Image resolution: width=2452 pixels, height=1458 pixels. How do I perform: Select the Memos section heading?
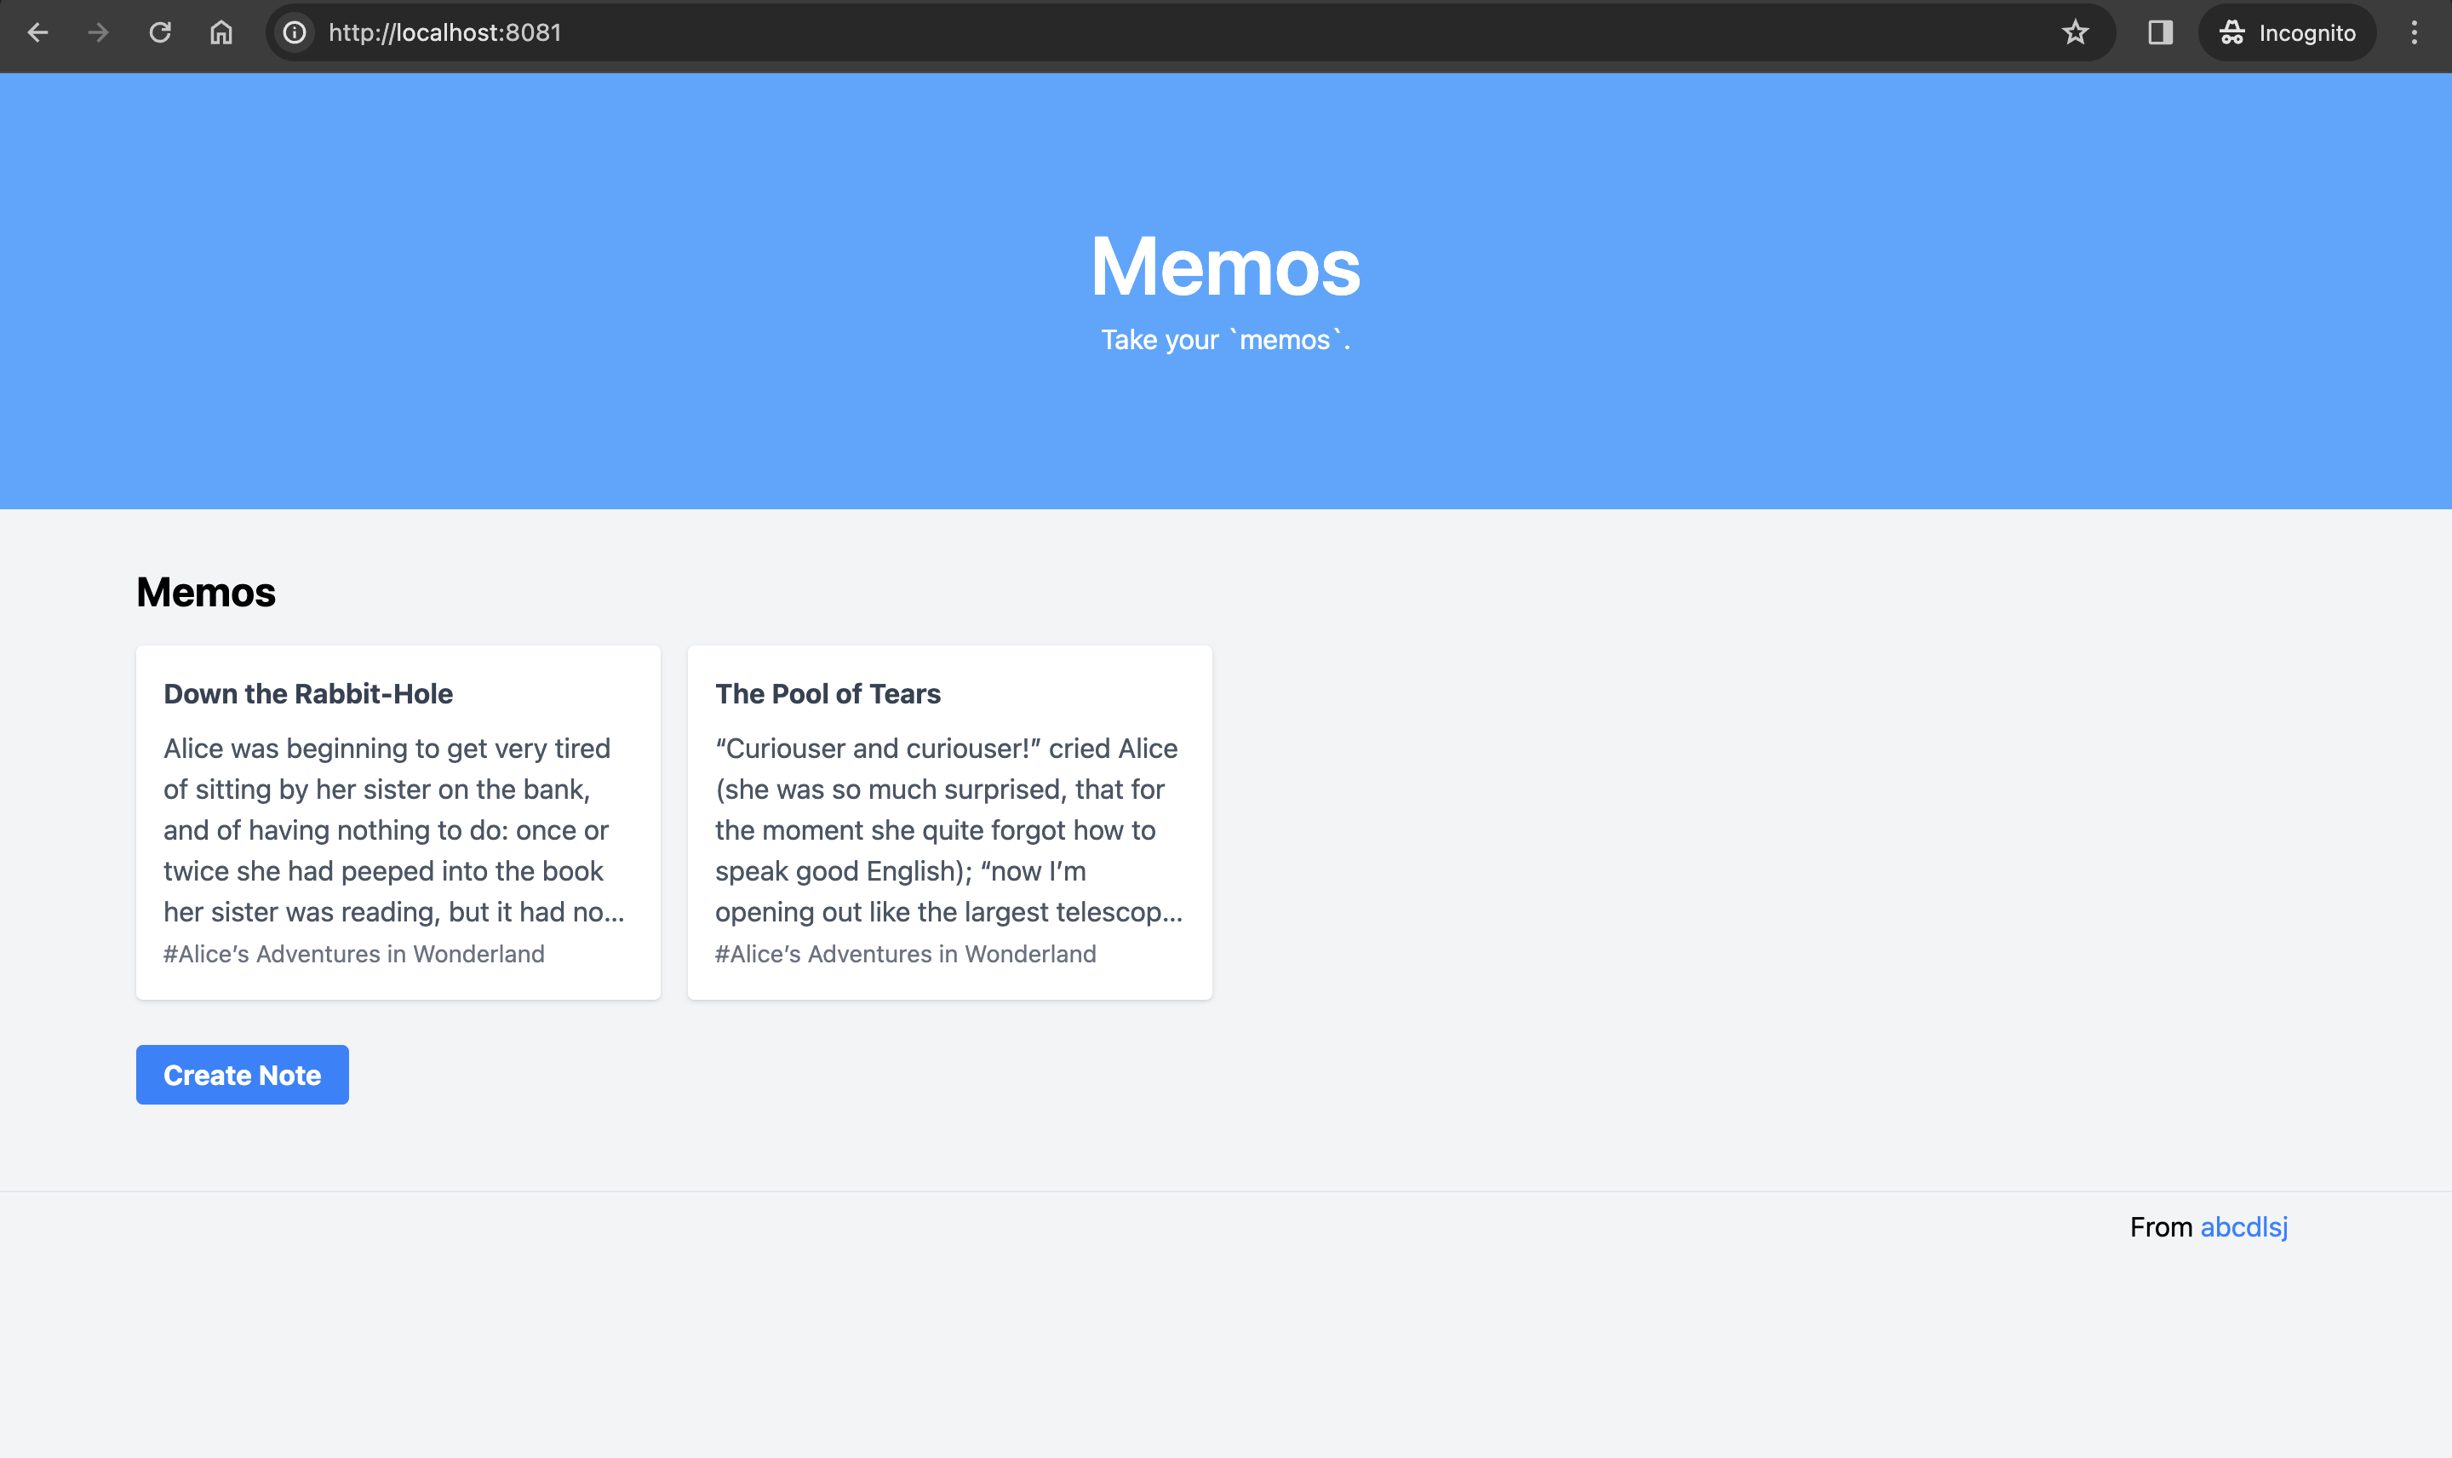(205, 590)
